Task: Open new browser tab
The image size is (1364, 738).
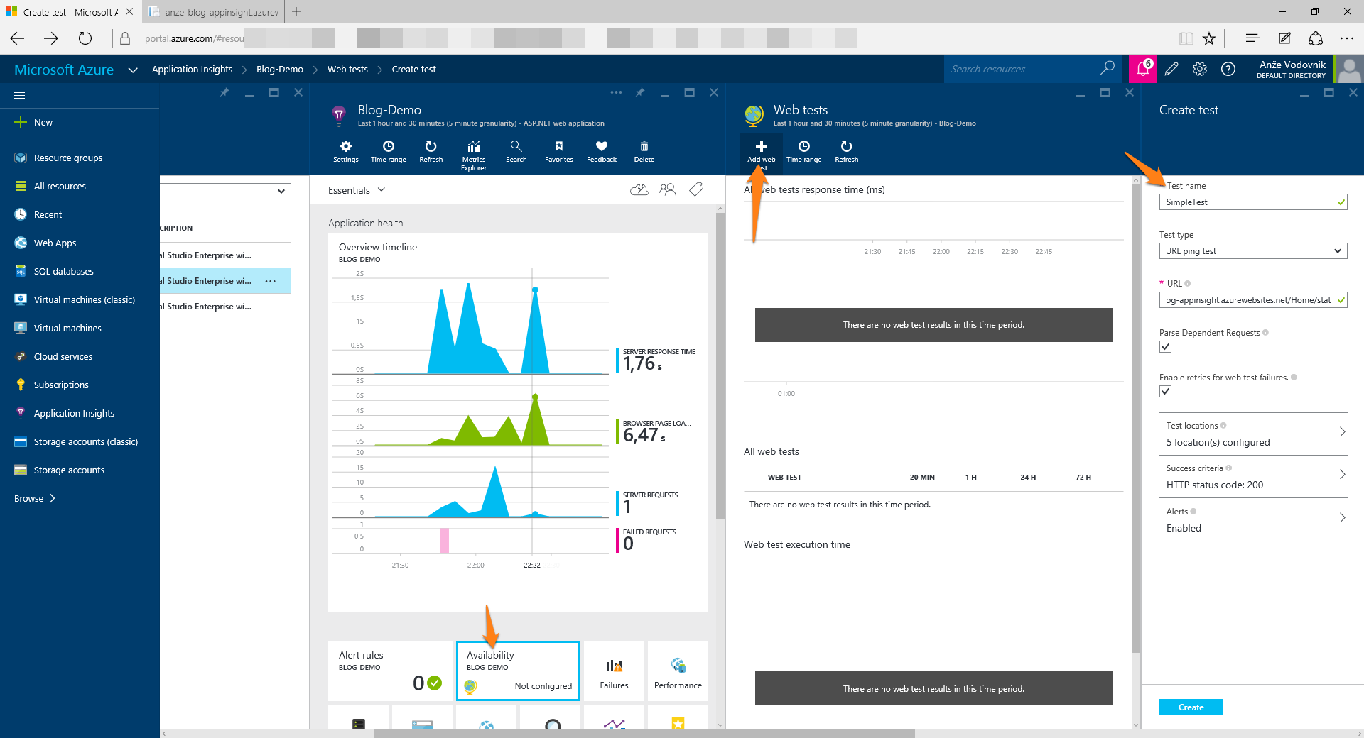Action: point(296,11)
